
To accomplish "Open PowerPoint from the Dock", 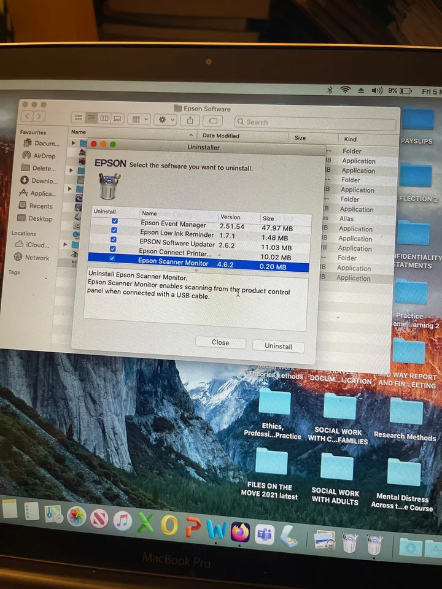I will (x=193, y=528).
